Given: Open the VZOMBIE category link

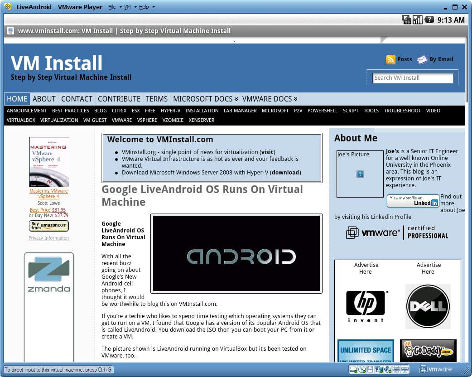Looking at the screenshot, I should 173,120.
